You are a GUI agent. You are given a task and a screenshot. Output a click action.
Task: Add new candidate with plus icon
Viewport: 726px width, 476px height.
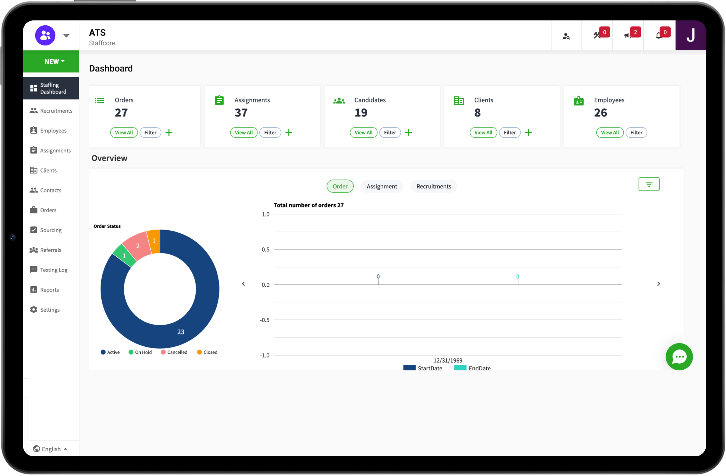click(408, 132)
